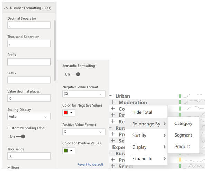Screen dimensions: 207x171
Task: Expand the Se row below the Pr row
Action: point(113,140)
